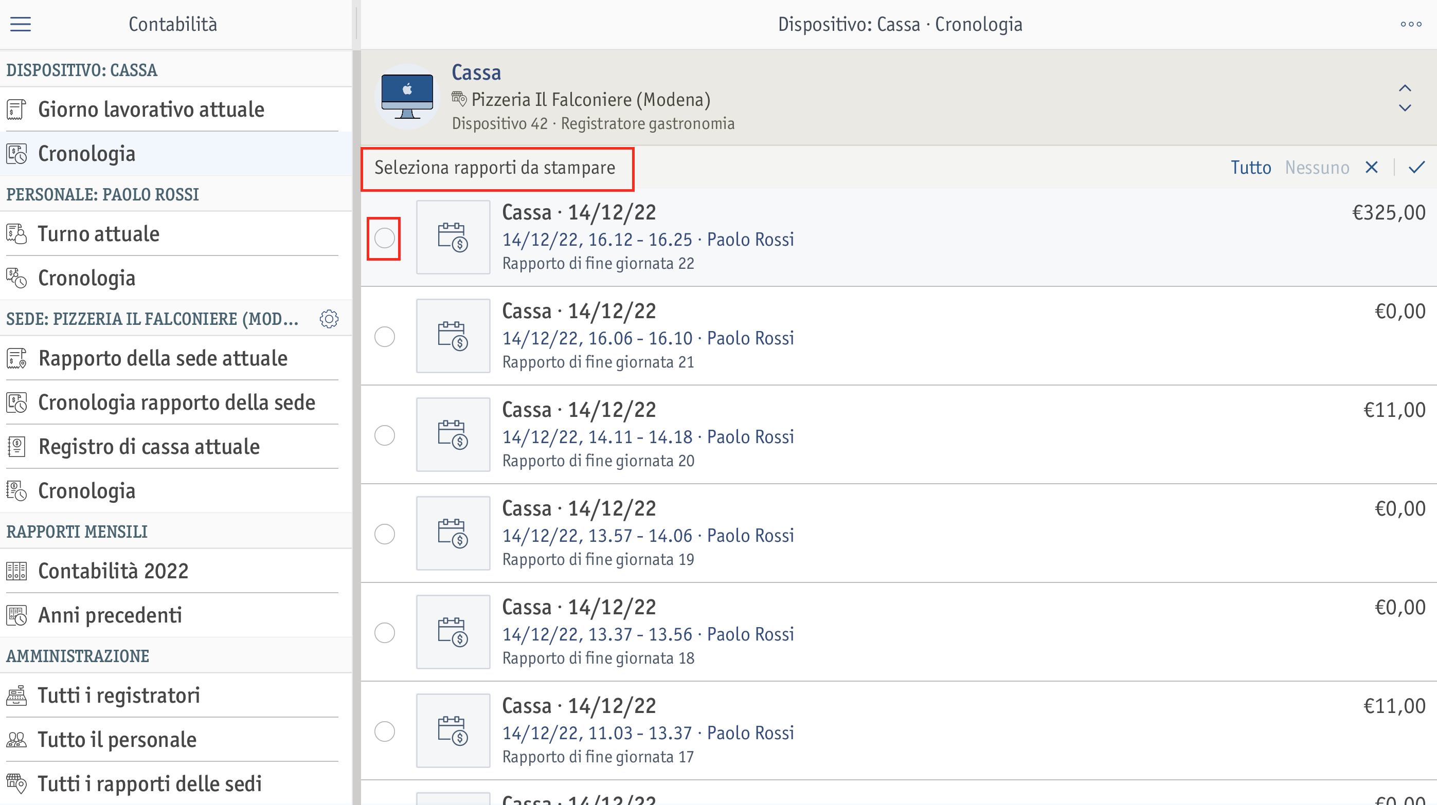
Task: Click the Giorno lavorativo attuale receipt icon
Action: [x=16, y=109]
